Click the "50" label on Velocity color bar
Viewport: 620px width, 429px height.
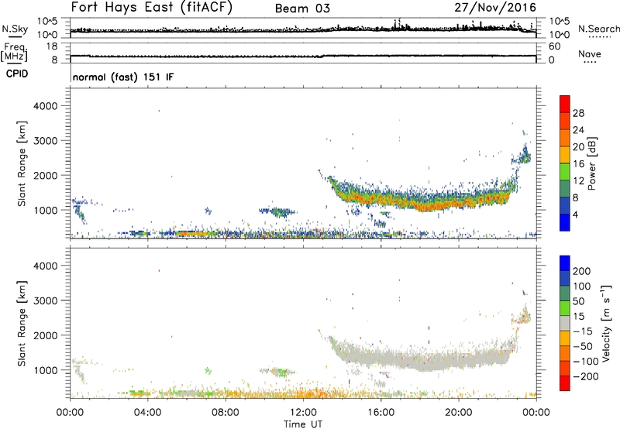click(x=578, y=301)
